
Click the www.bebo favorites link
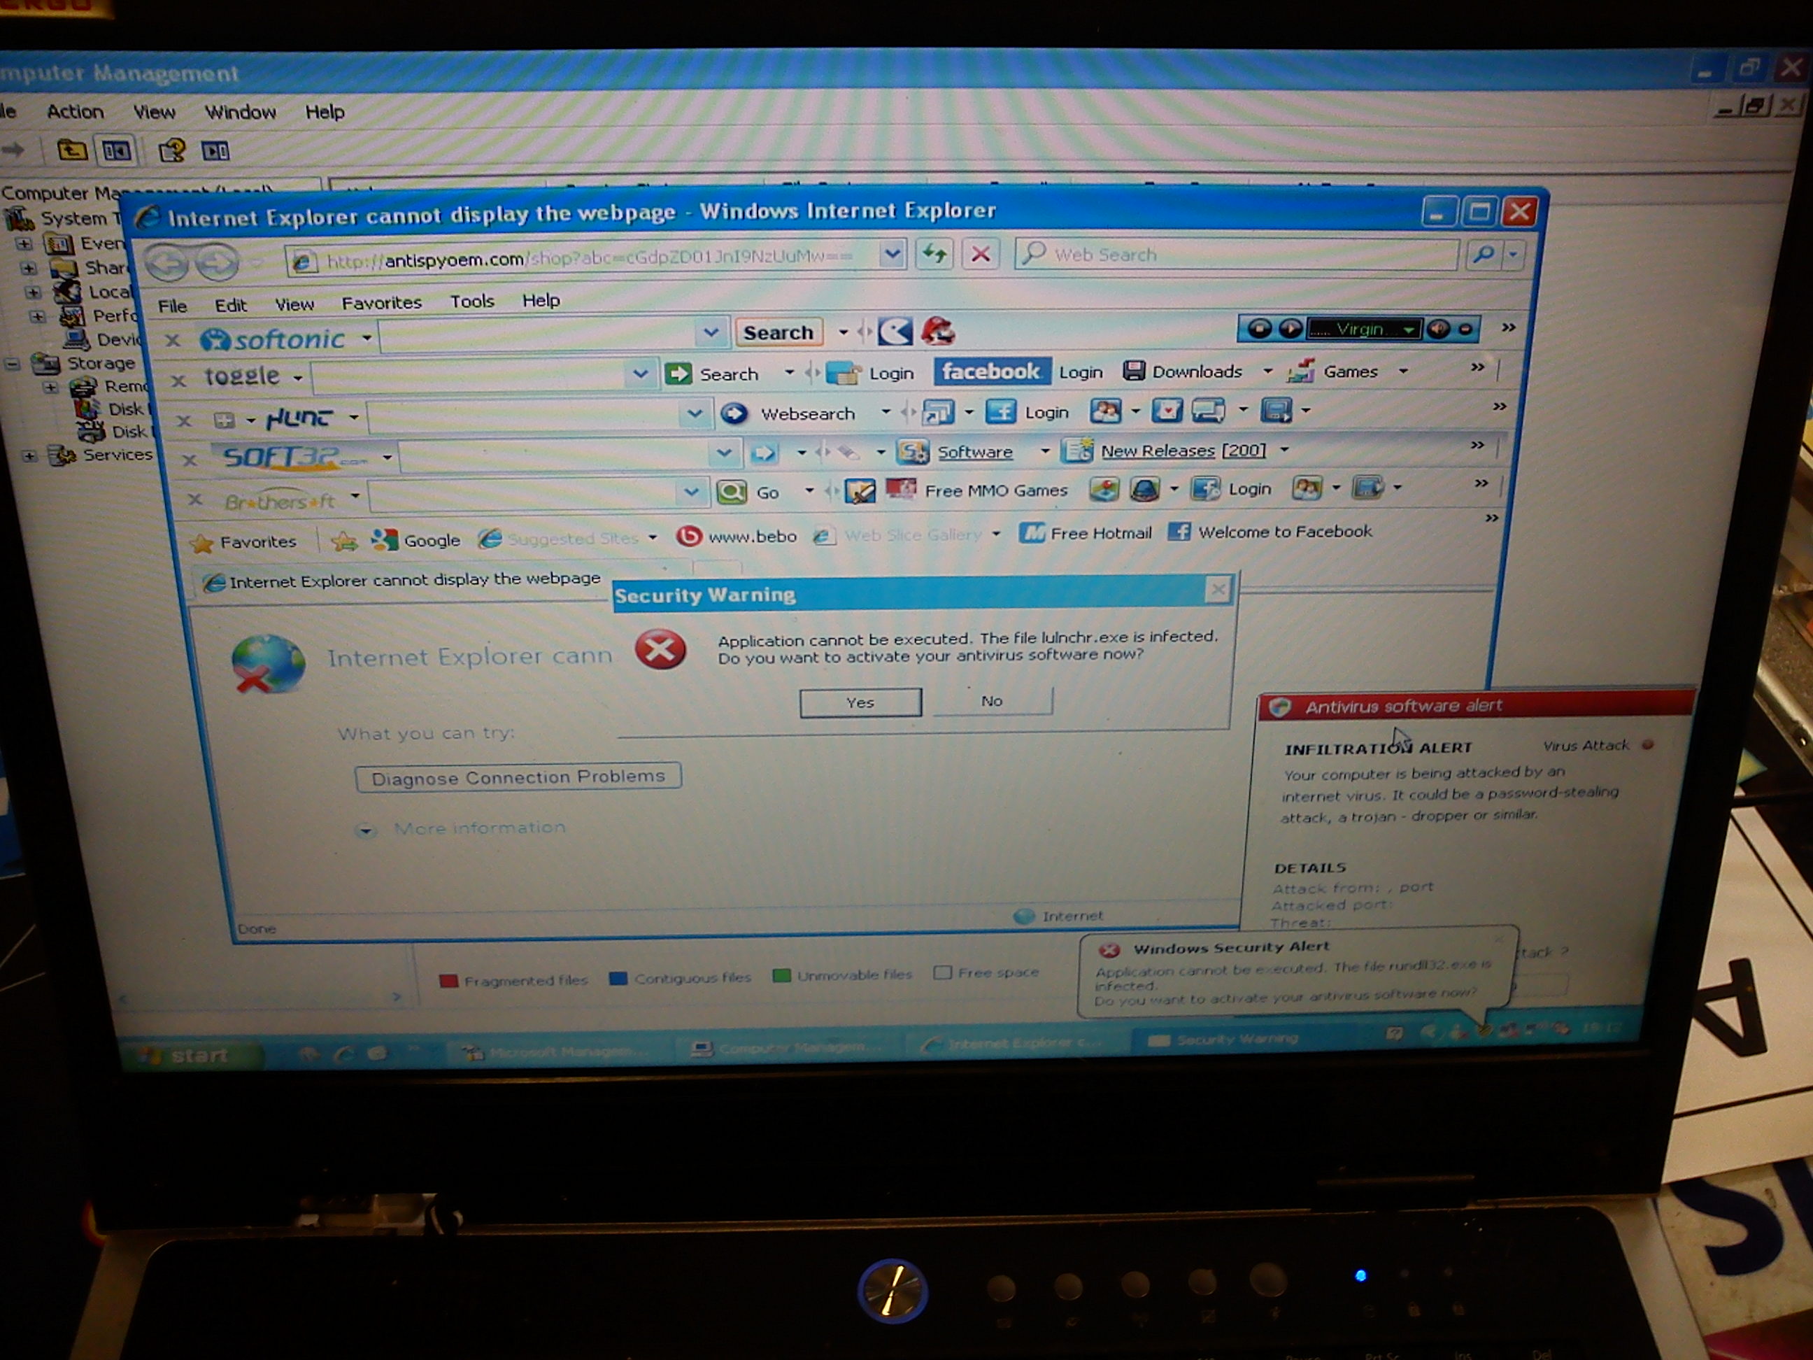736,536
